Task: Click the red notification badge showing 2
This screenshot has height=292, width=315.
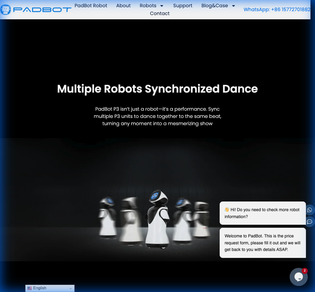Action: [305, 271]
